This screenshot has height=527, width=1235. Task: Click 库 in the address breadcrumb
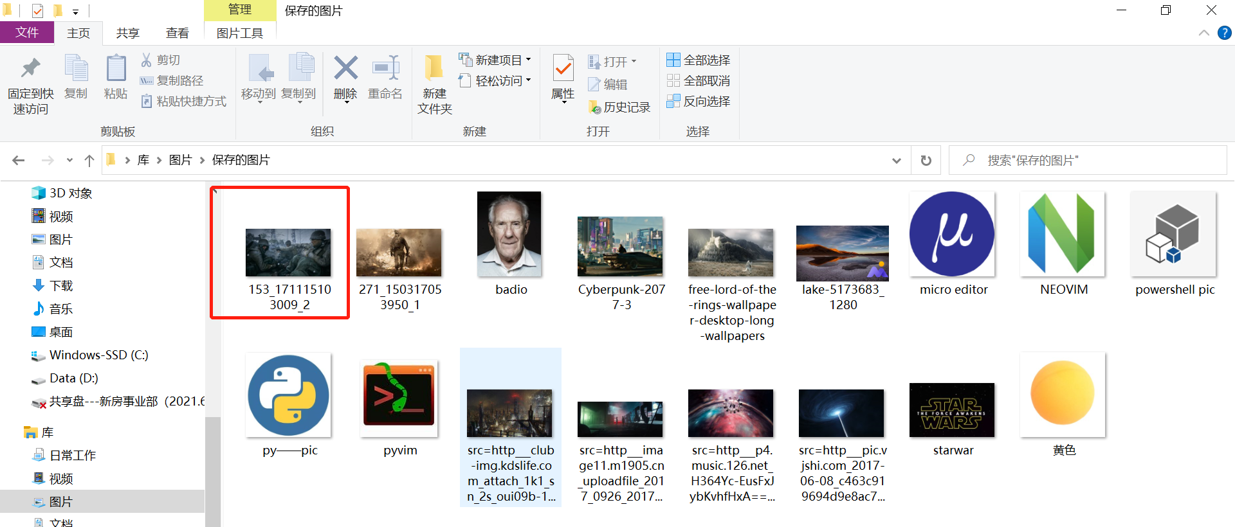(x=143, y=160)
